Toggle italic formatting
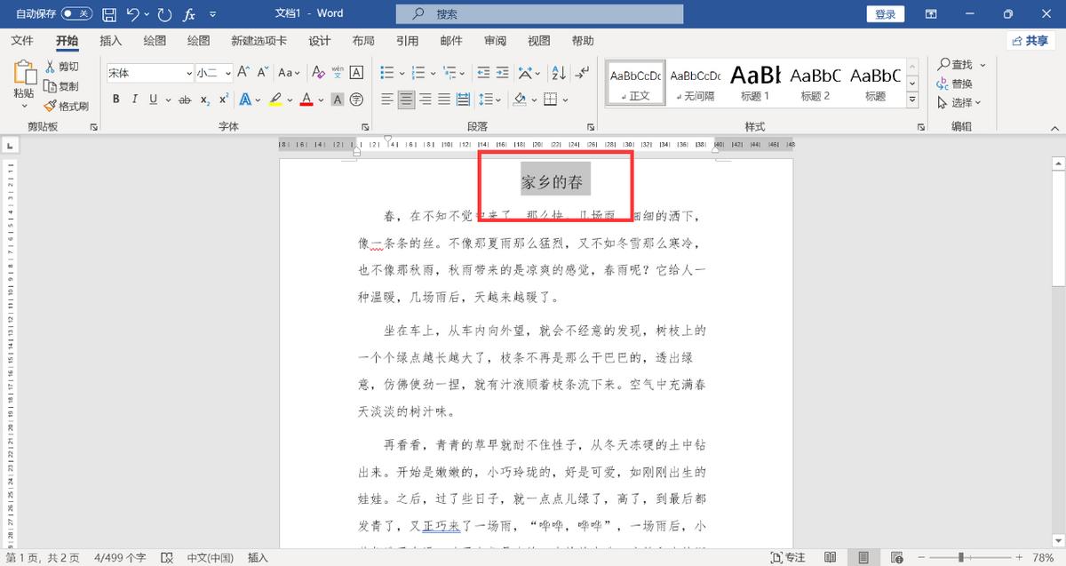The width and height of the screenshot is (1066, 566). pyautogui.click(x=133, y=100)
